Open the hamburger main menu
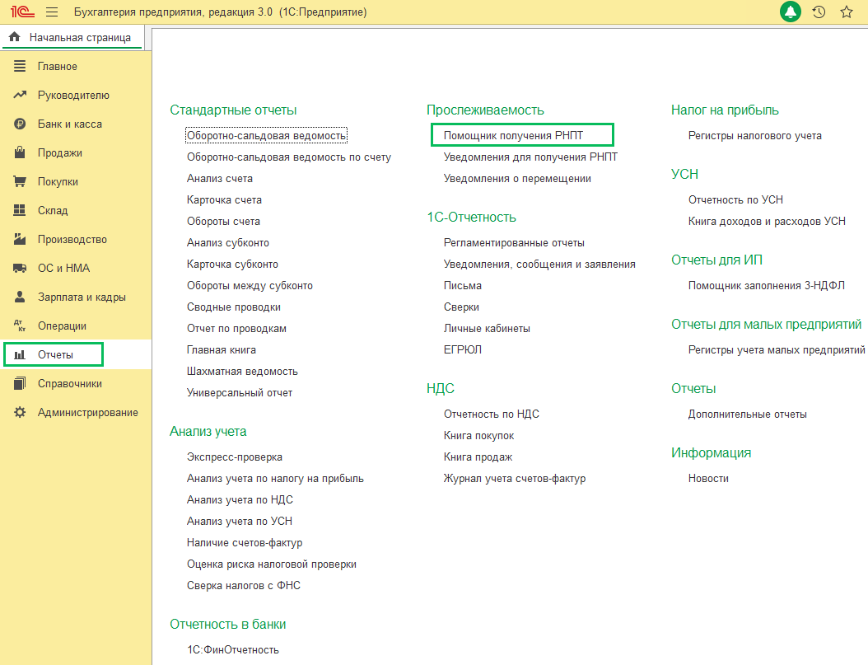Image resolution: width=868 pixels, height=665 pixels. [x=52, y=12]
